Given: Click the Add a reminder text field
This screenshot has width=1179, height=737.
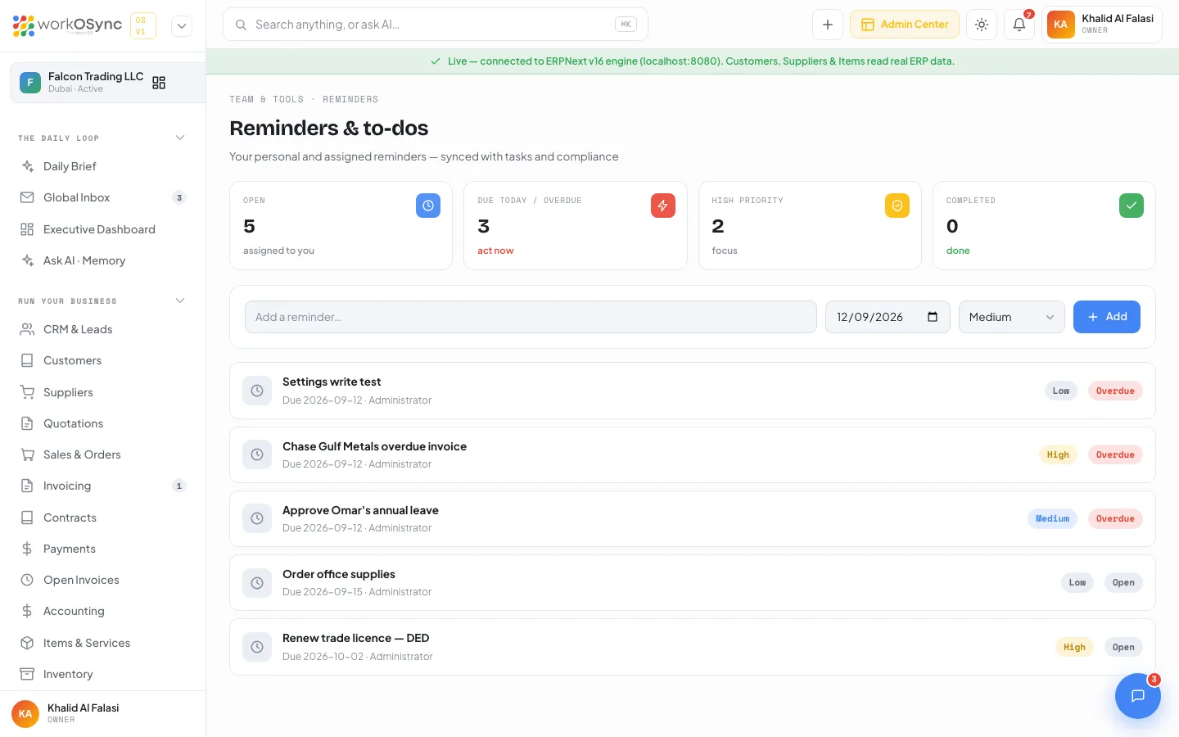Looking at the screenshot, I should 531,317.
